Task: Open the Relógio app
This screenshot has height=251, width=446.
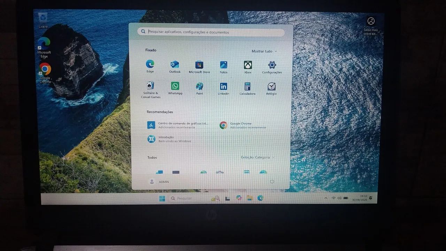Action: (x=271, y=89)
